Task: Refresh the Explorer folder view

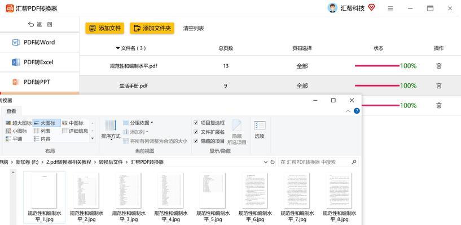Action: point(273,162)
